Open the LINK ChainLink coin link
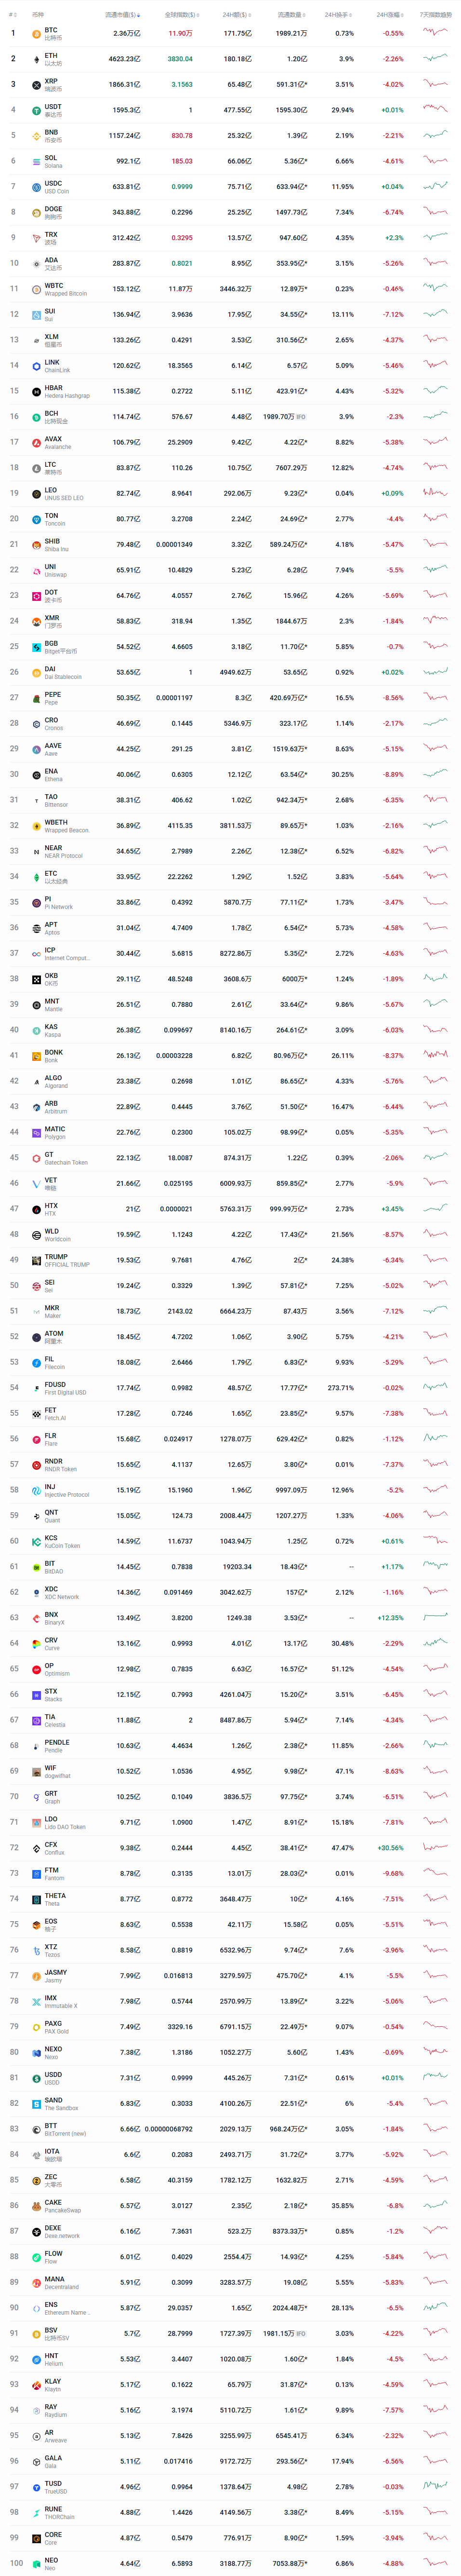461x2576 pixels. (x=57, y=366)
